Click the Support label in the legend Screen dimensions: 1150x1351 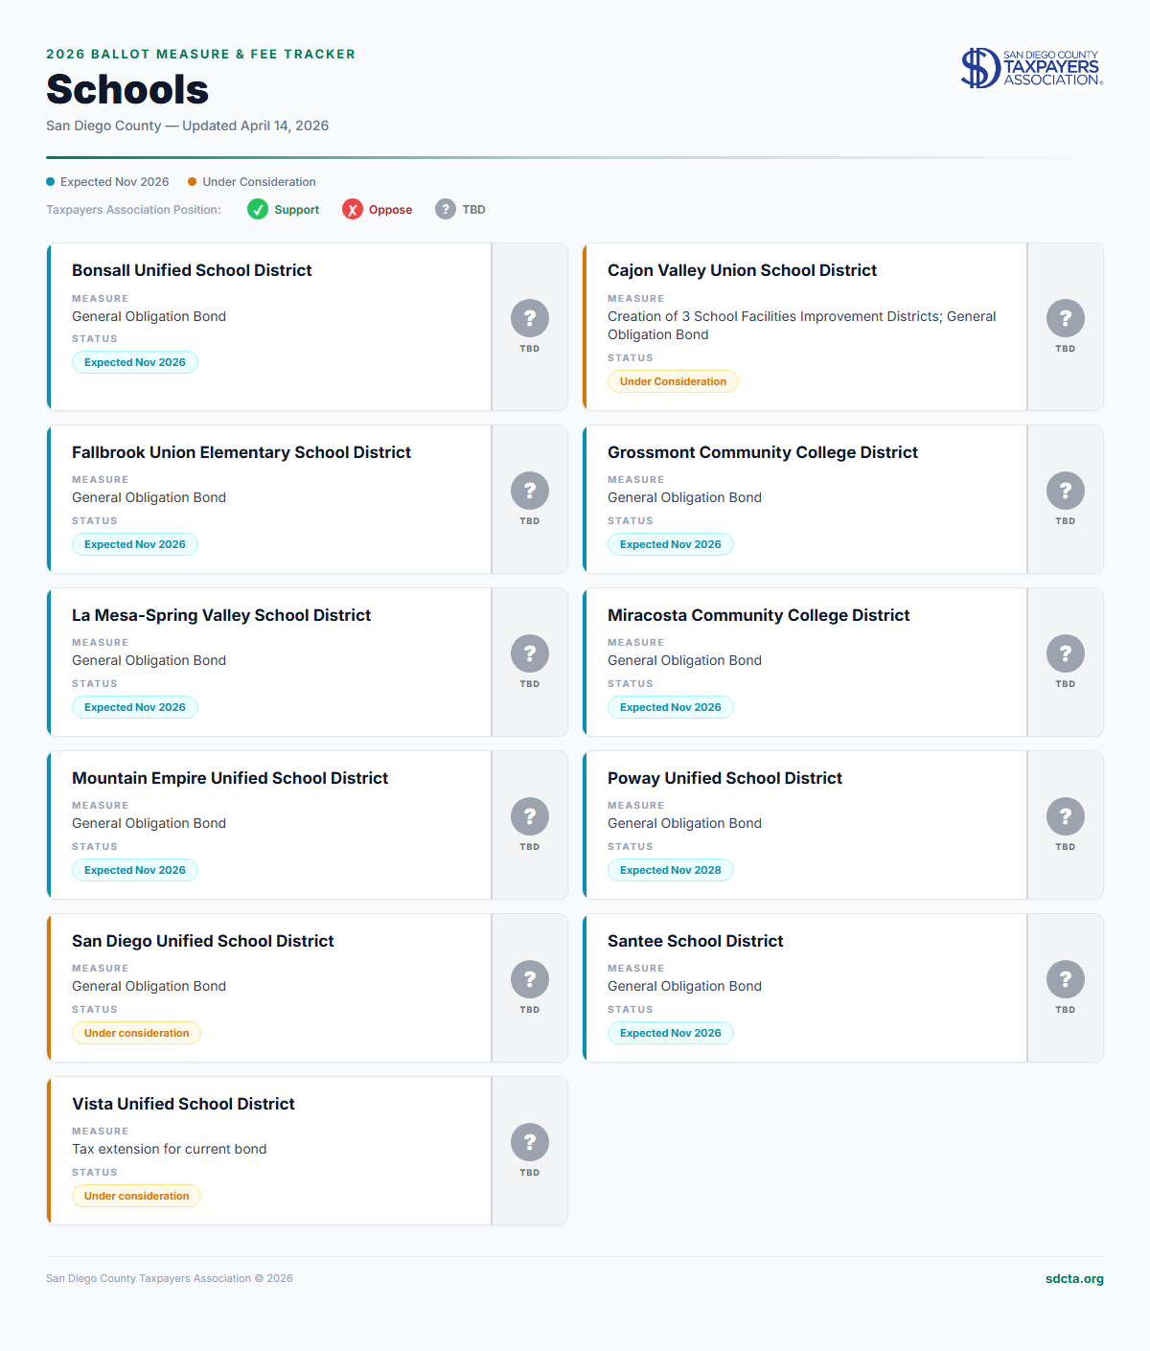coord(297,210)
